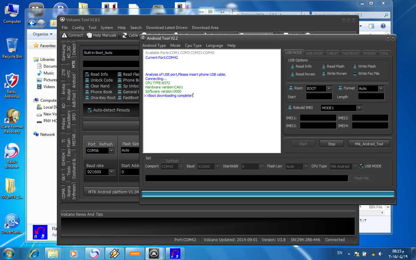This screenshot has width=416, height=260.
Task: Click the Mtk_Android_Tool button
Action: (369, 144)
